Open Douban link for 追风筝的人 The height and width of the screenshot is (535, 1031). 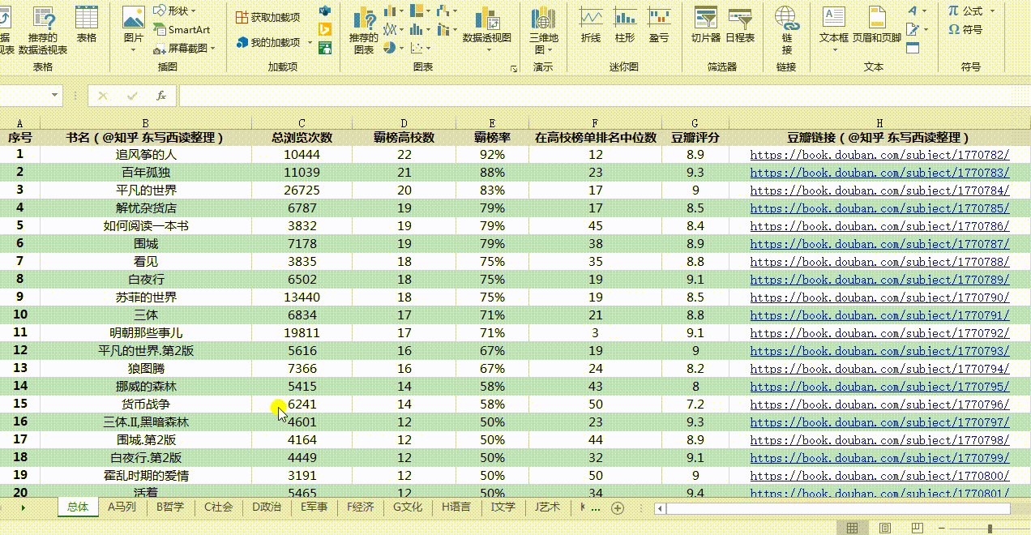879,155
